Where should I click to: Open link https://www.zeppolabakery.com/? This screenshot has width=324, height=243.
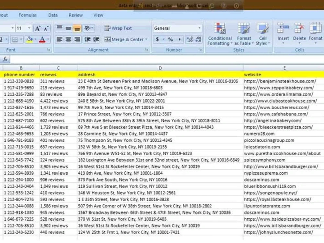coord(279,88)
